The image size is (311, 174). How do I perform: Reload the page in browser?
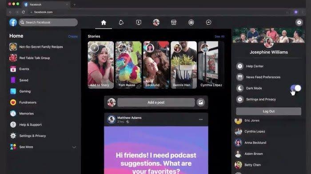[x=24, y=12]
